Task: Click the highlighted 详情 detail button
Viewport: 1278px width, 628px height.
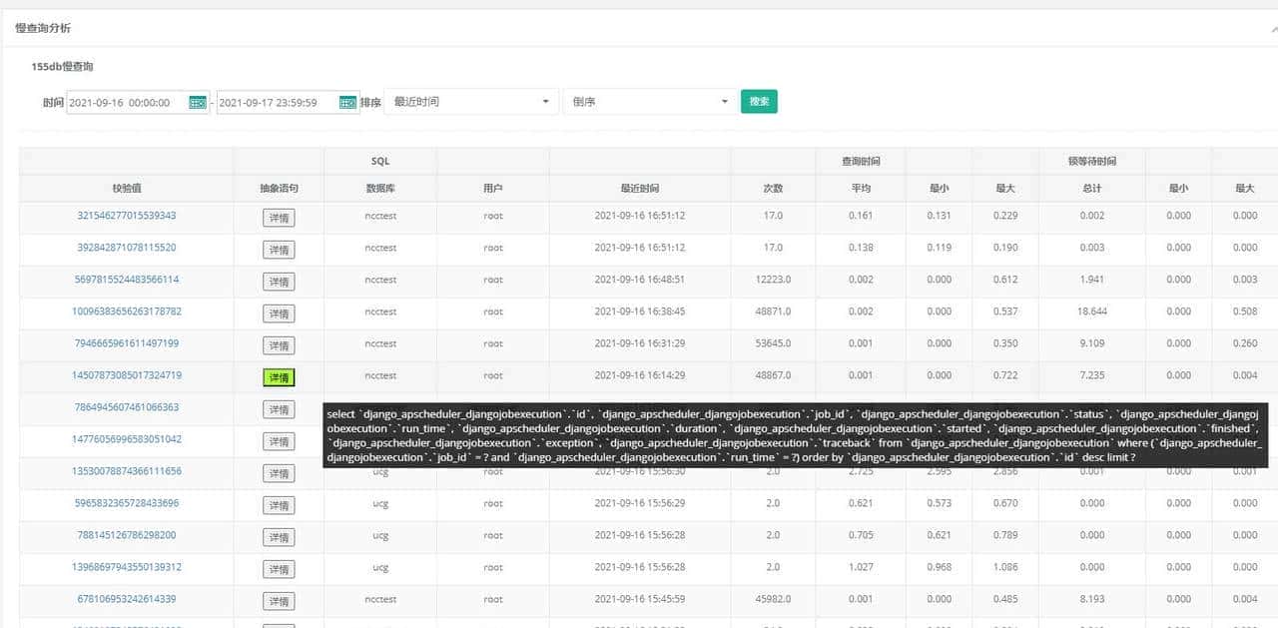Action: 279,377
